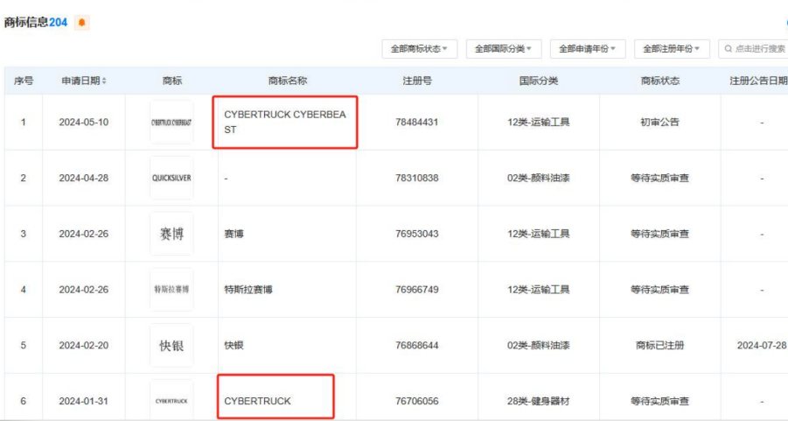This screenshot has width=788, height=421.
Task: Click application date 2024-01-31
Action: click(83, 401)
